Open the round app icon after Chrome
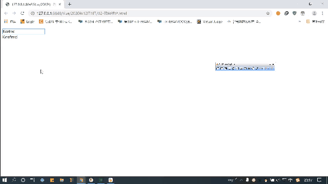Image resolution: width=328 pixels, height=184 pixels. click(91, 180)
